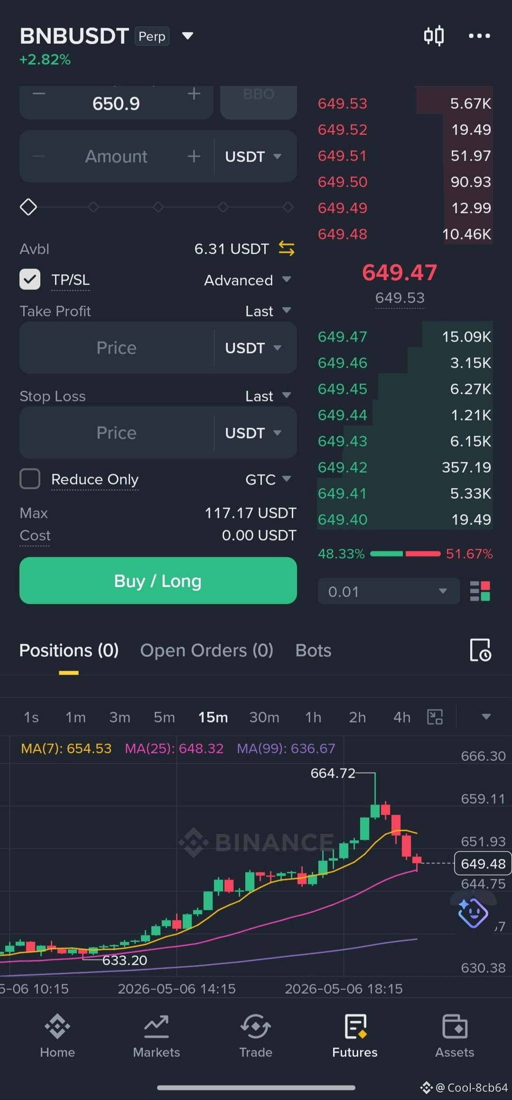This screenshot has width=512, height=1100.
Task: Open the GTC time-in-force dropdown
Action: [x=268, y=479]
